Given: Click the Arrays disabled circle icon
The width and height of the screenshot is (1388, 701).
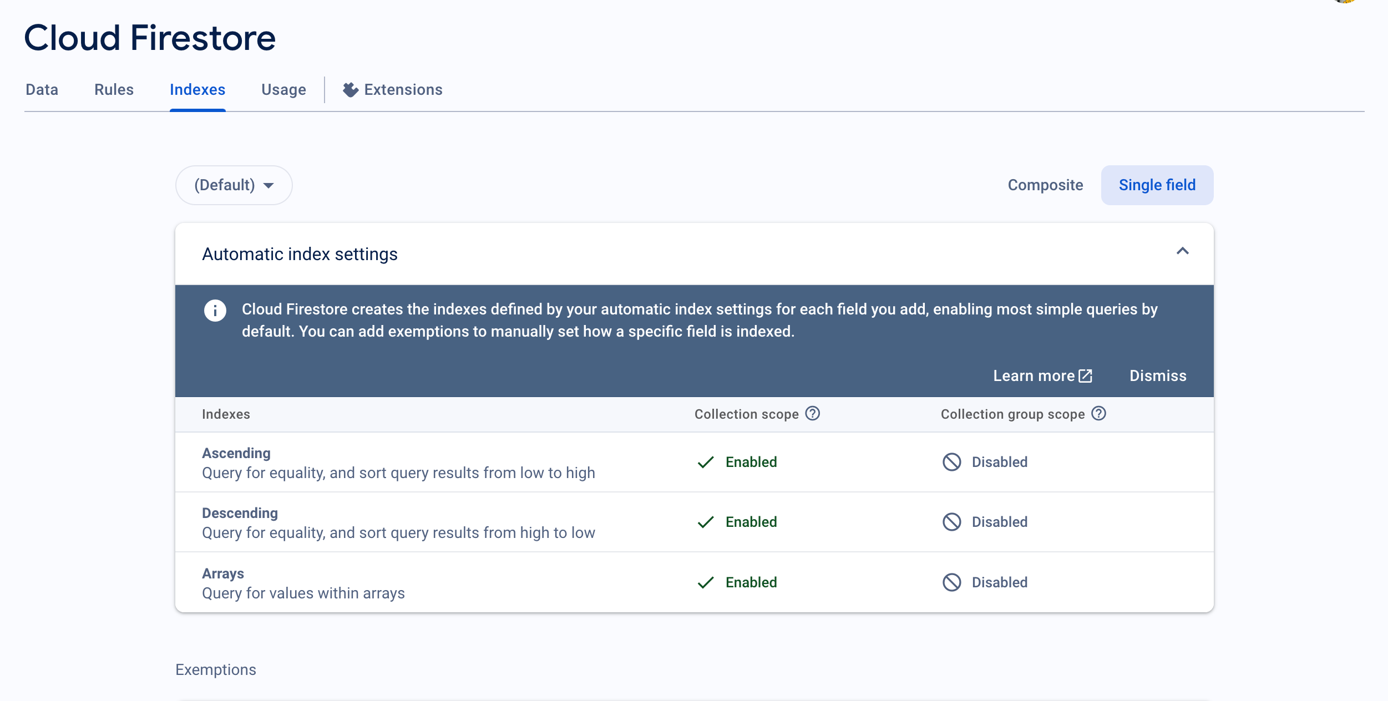Looking at the screenshot, I should coord(952,582).
